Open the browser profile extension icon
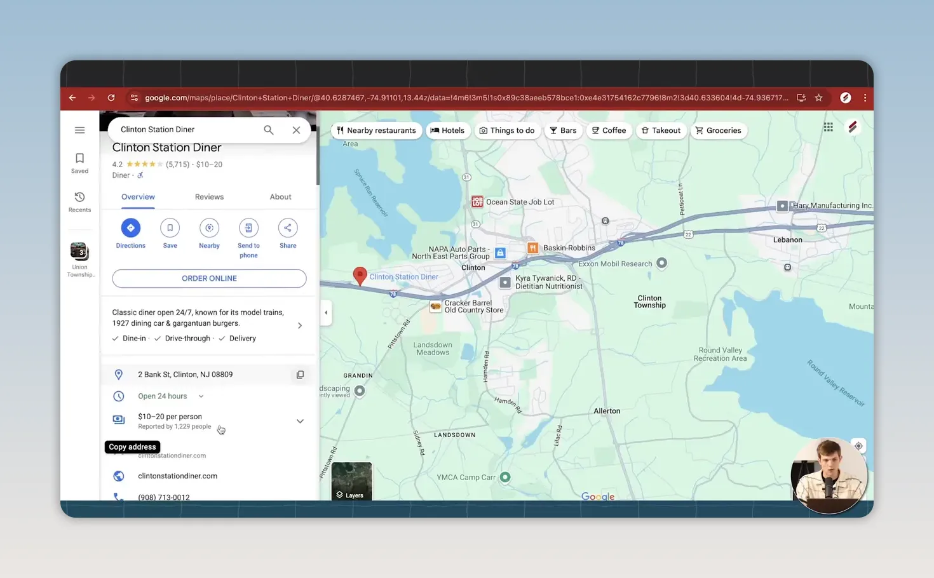Screen dimensions: 934x578 pos(846,98)
